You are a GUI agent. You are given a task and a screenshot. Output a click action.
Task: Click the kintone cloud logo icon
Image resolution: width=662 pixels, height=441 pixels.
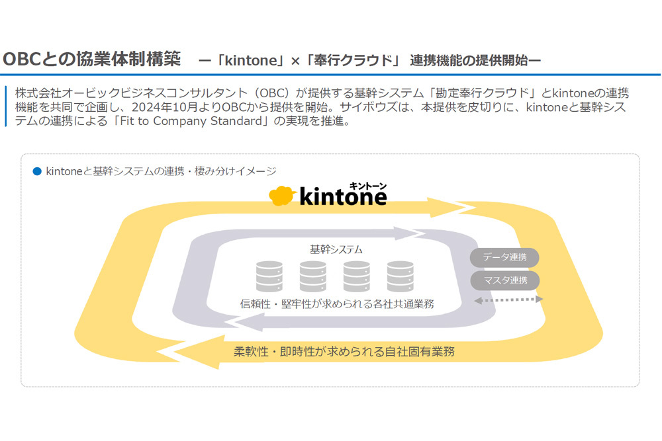(282, 196)
